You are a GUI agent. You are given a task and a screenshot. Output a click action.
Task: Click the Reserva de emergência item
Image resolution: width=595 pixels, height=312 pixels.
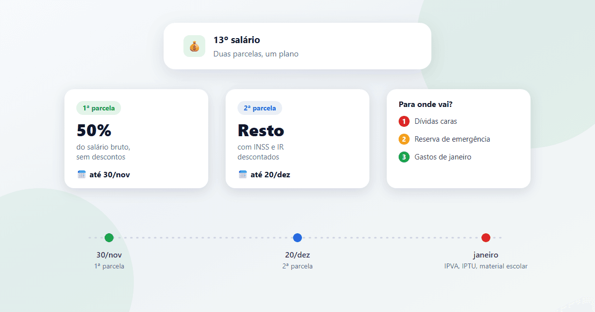(452, 139)
